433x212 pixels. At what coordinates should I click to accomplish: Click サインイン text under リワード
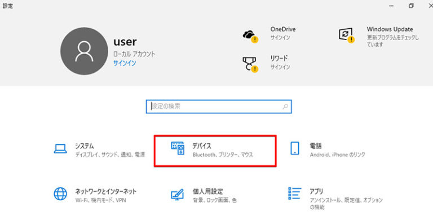[280, 67]
